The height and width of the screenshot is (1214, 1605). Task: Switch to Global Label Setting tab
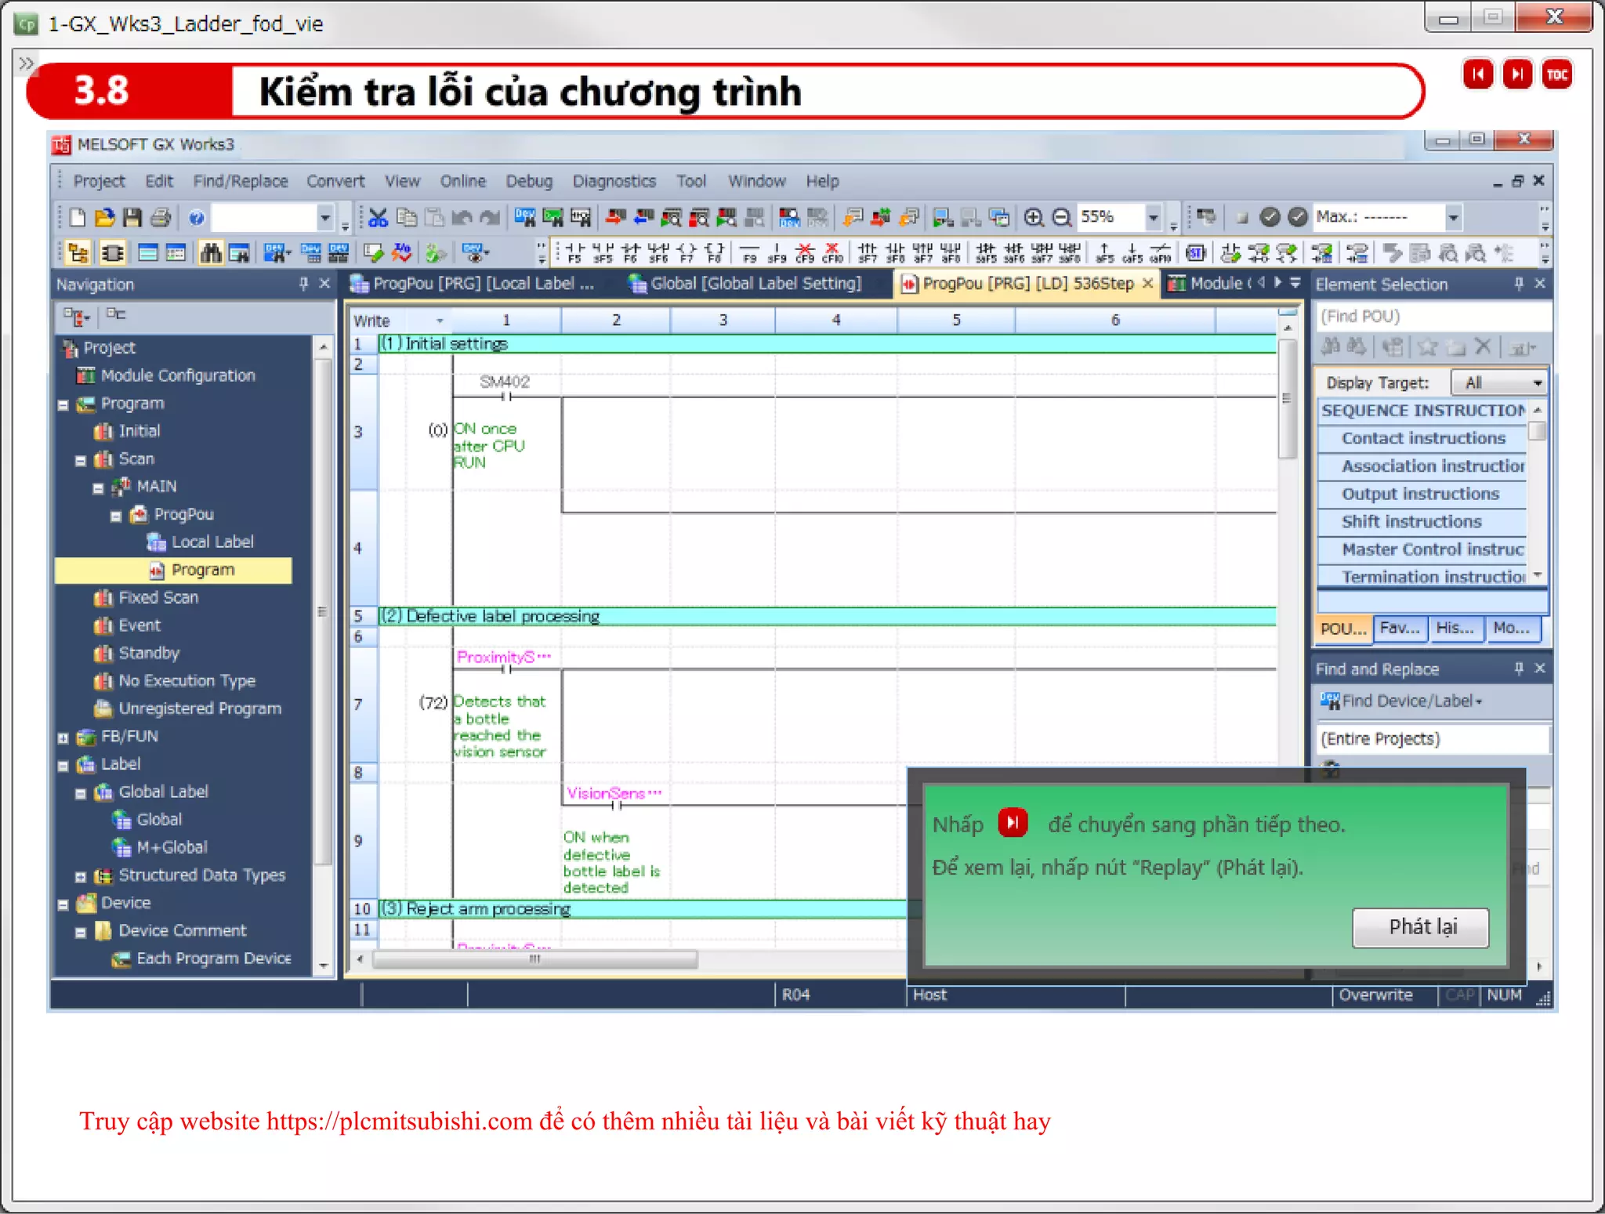click(x=746, y=284)
